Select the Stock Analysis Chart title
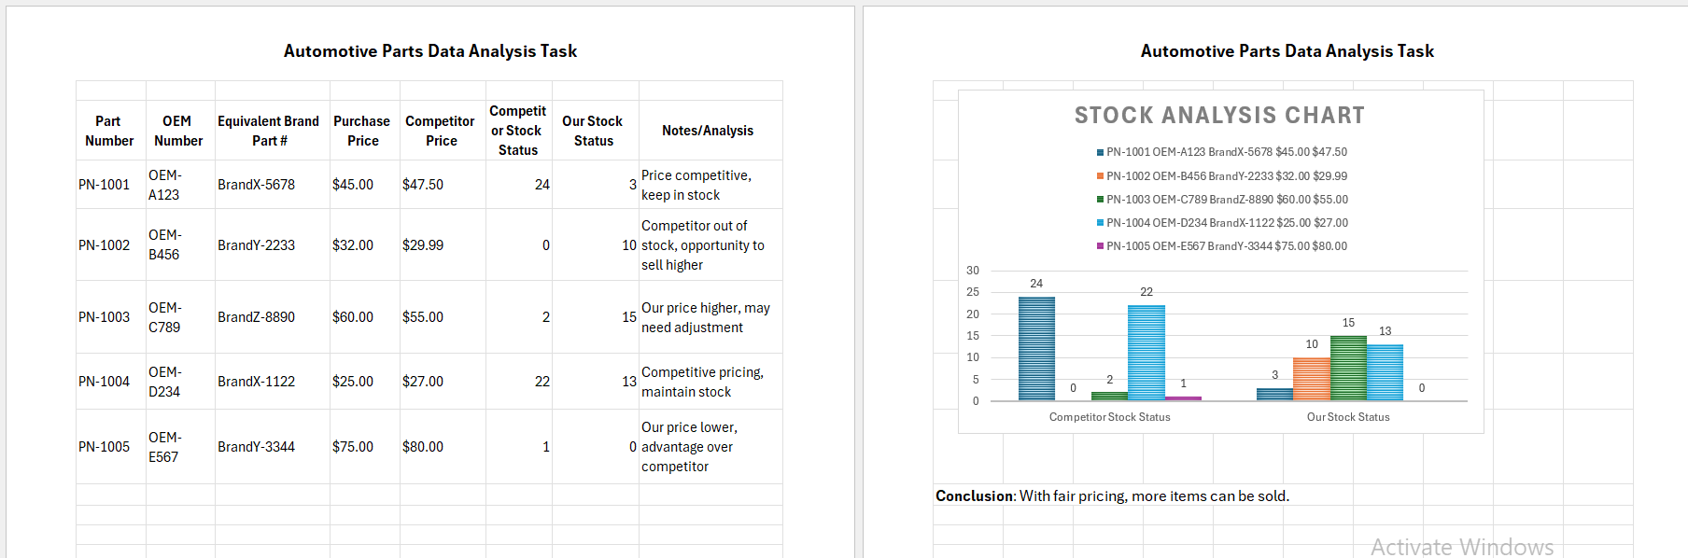Image resolution: width=1688 pixels, height=558 pixels. tap(1219, 116)
